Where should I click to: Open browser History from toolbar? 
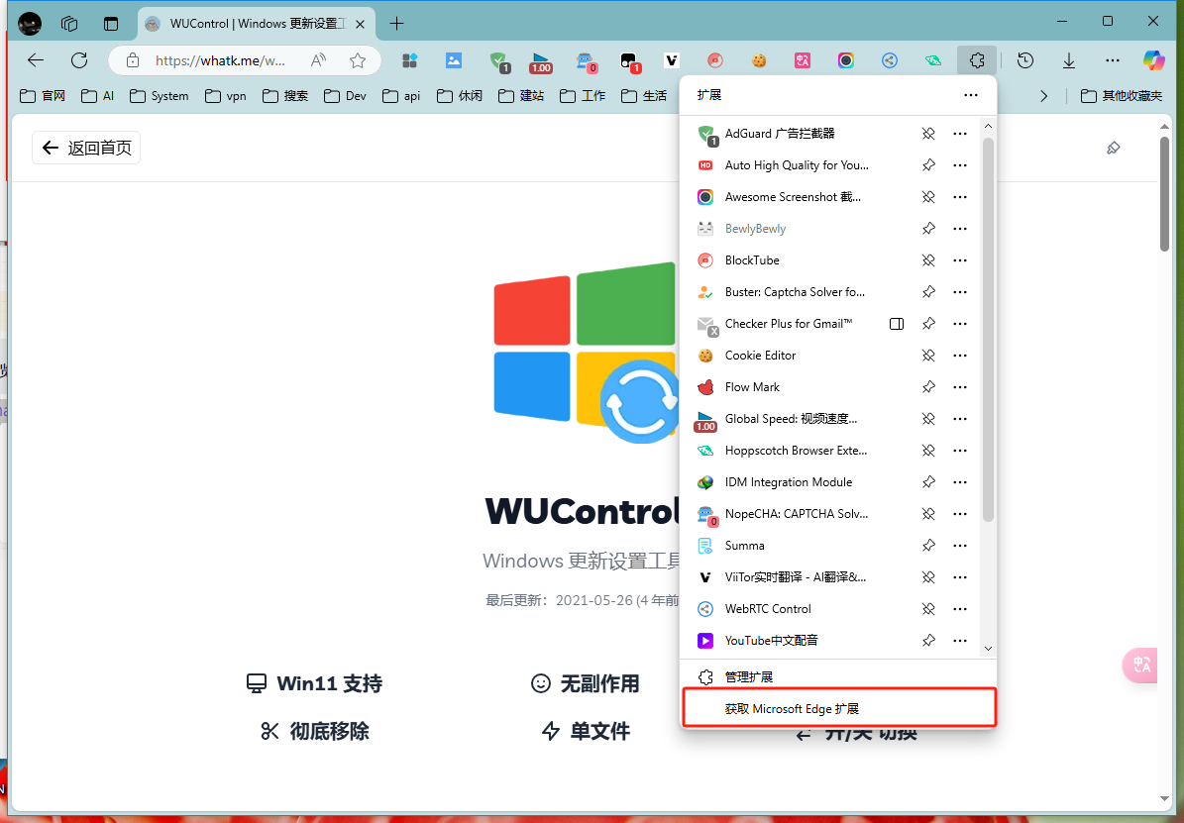pos(1024,60)
